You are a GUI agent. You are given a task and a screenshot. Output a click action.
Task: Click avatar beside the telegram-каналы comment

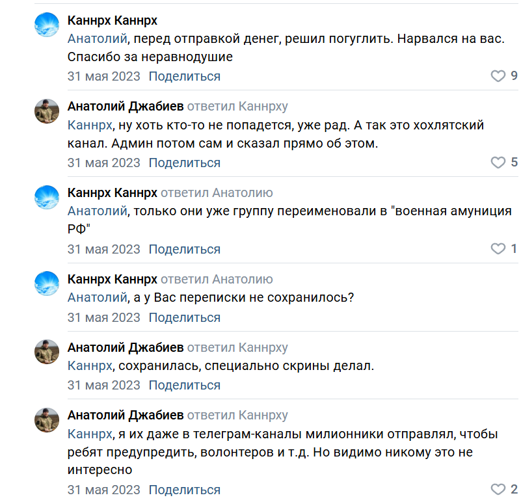coord(47,420)
